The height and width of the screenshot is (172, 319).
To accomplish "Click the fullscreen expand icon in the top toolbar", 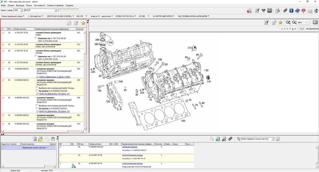I will coord(270,10).
